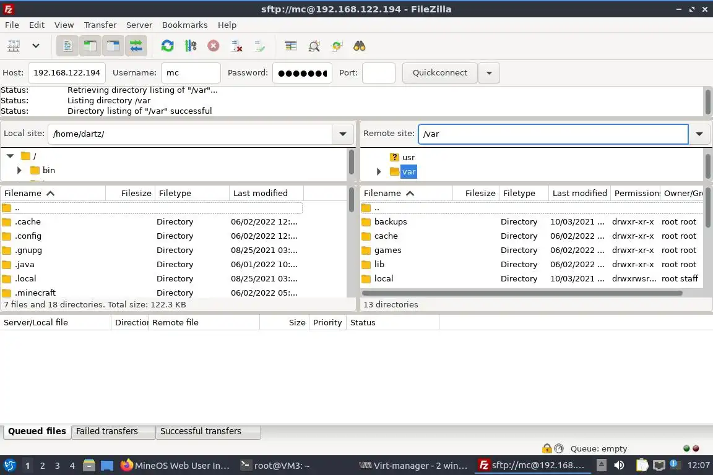Open Remote site path dropdown
713x475 pixels.
click(x=699, y=134)
